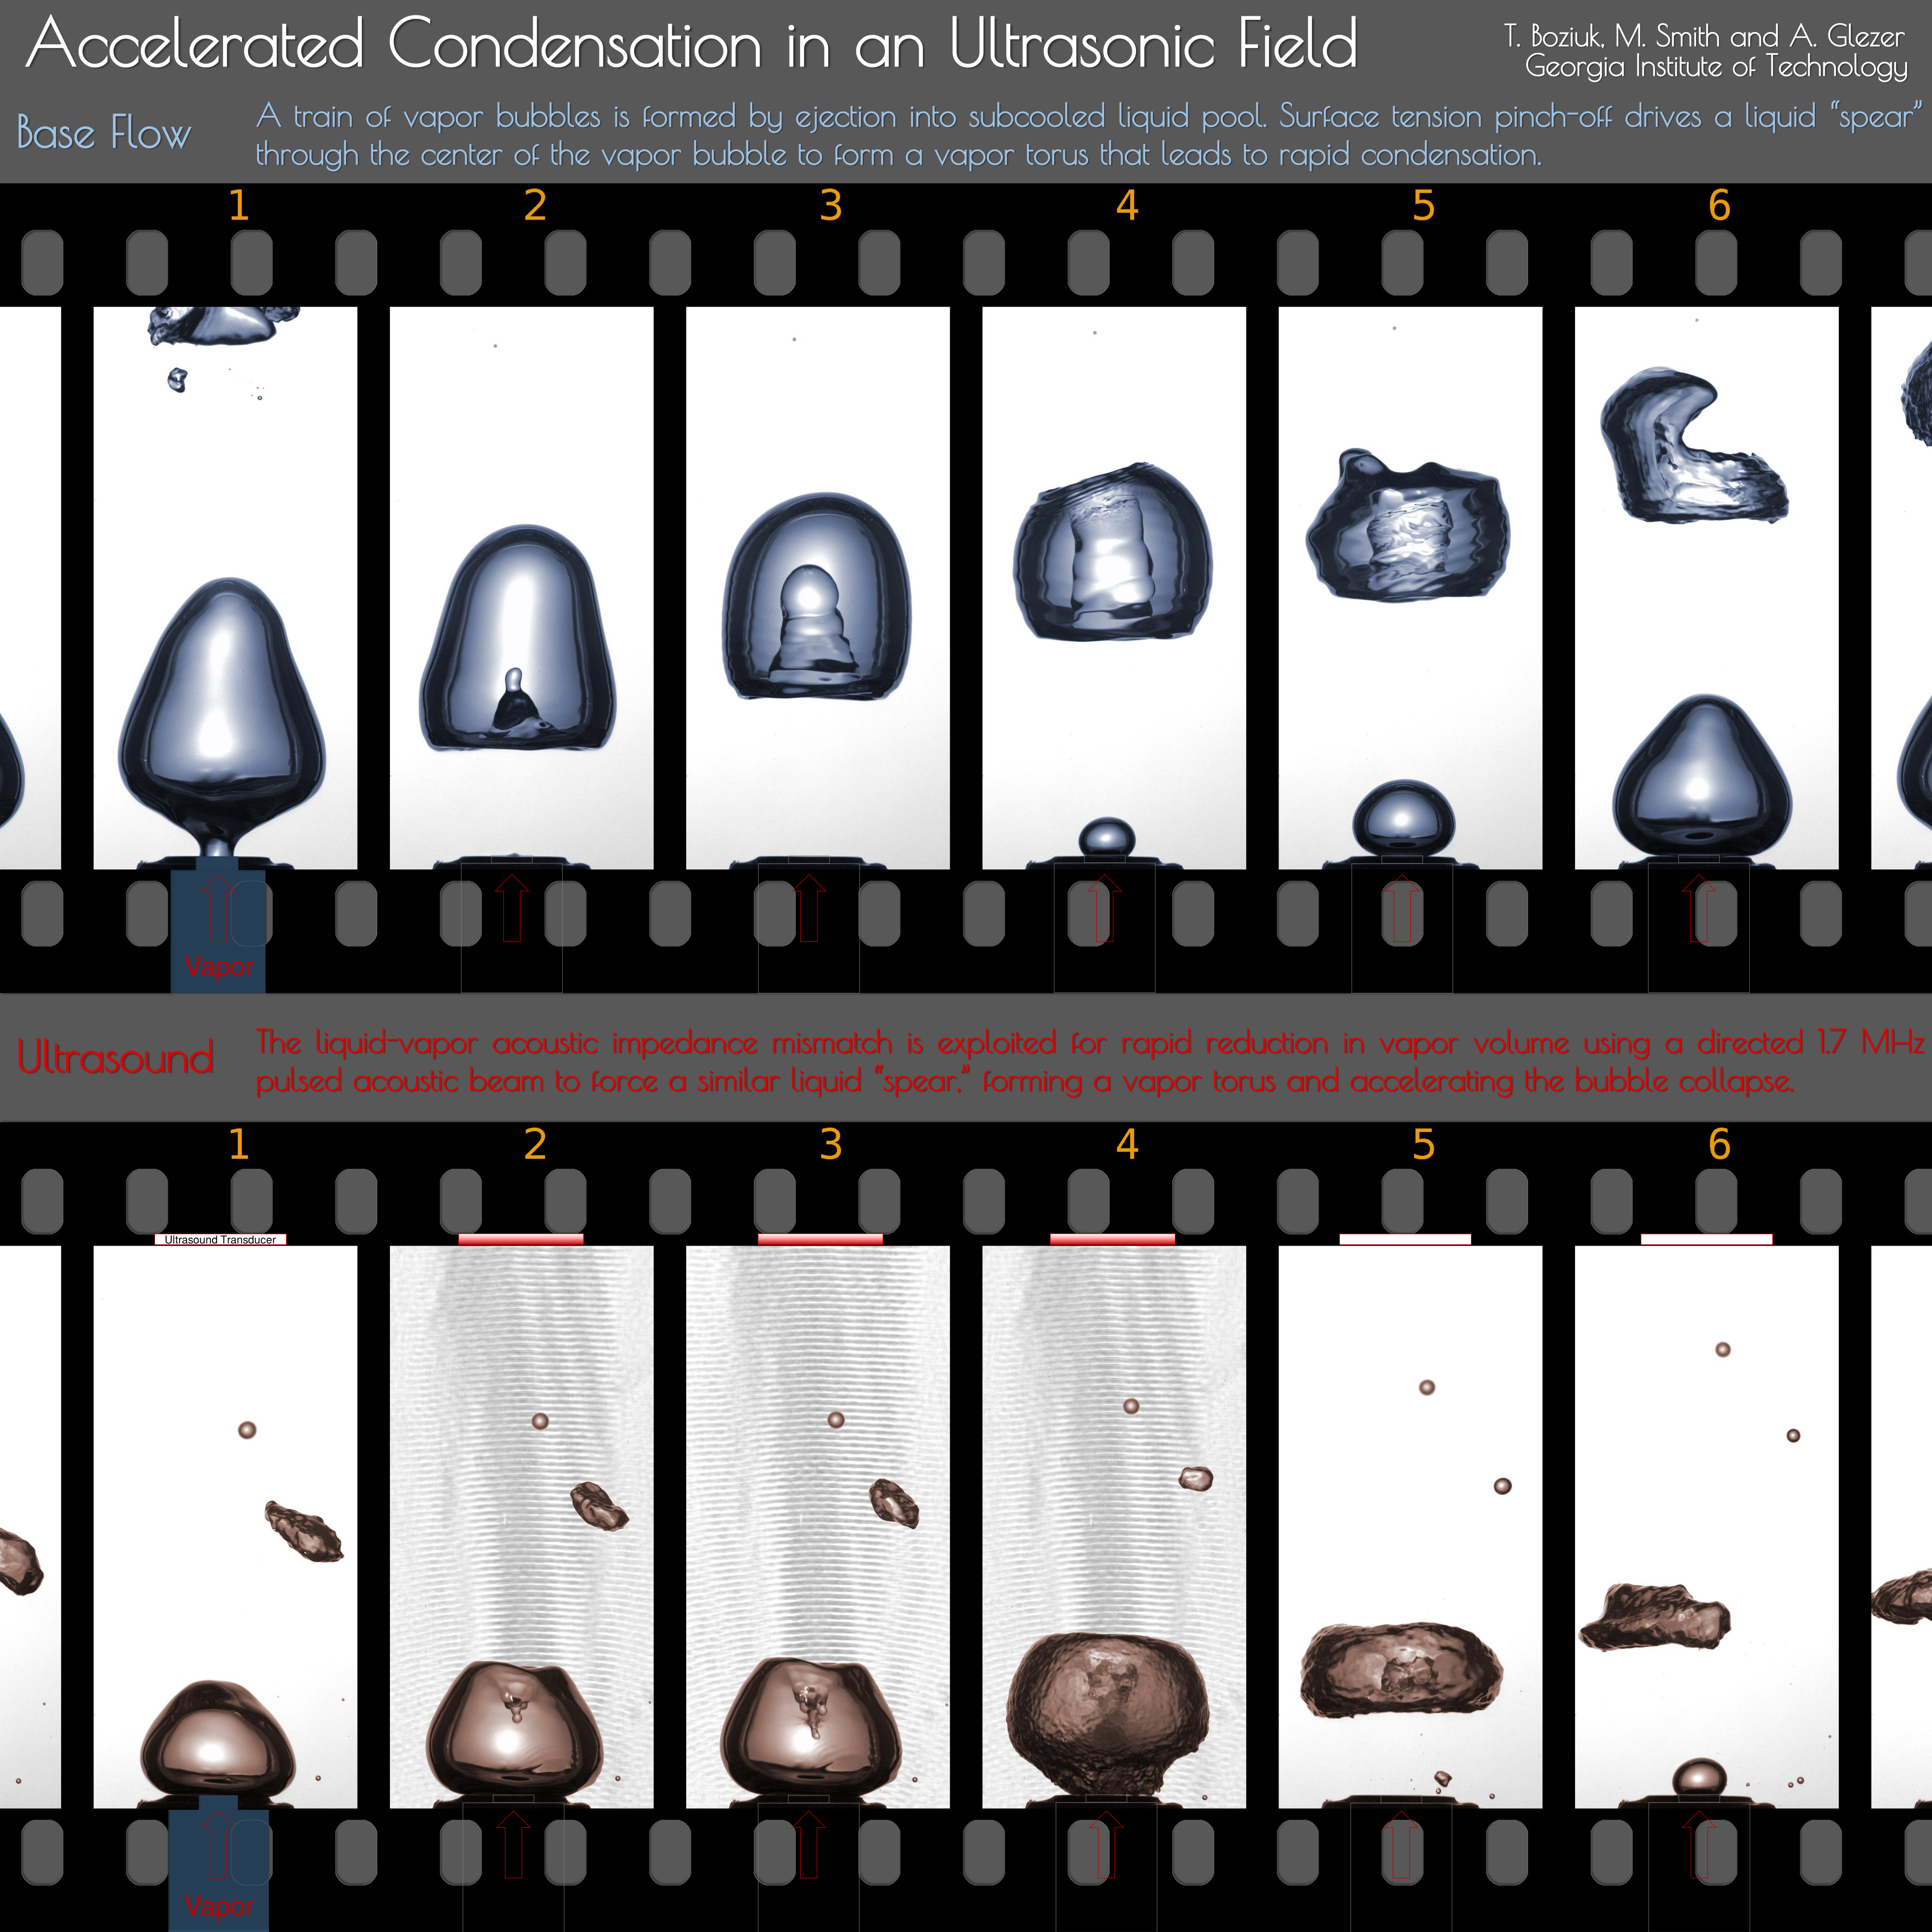Screen dimensions: 1932x1932
Task: Click the Base Flow section heading
Action: click(104, 133)
